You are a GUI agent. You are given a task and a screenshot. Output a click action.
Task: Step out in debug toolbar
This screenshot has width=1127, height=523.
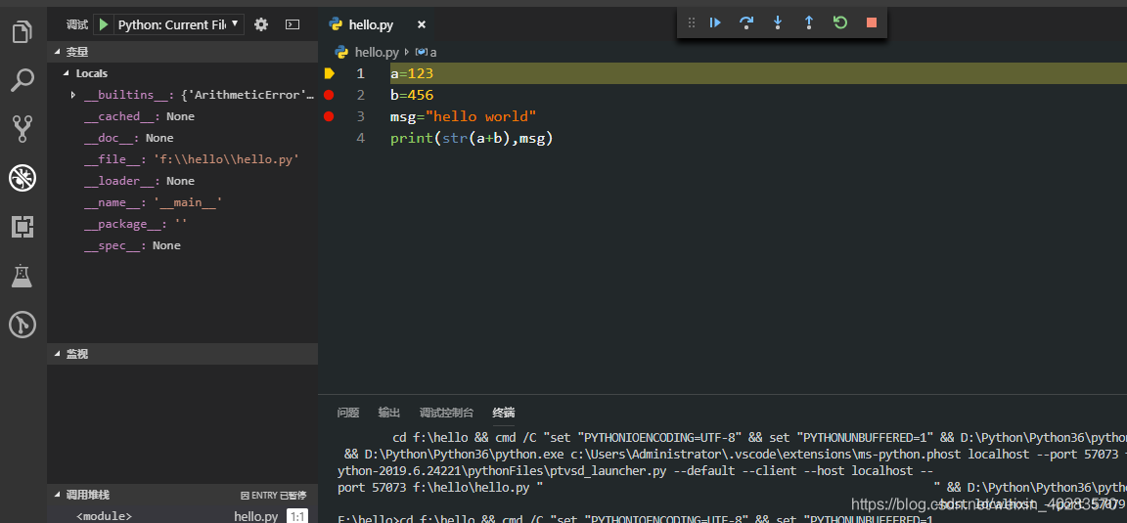click(809, 22)
